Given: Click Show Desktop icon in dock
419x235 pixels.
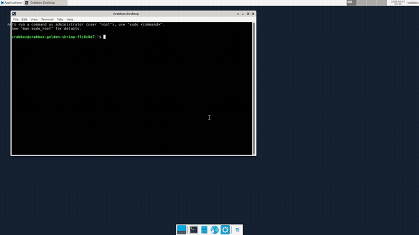Looking at the screenshot, I should (x=181, y=230).
